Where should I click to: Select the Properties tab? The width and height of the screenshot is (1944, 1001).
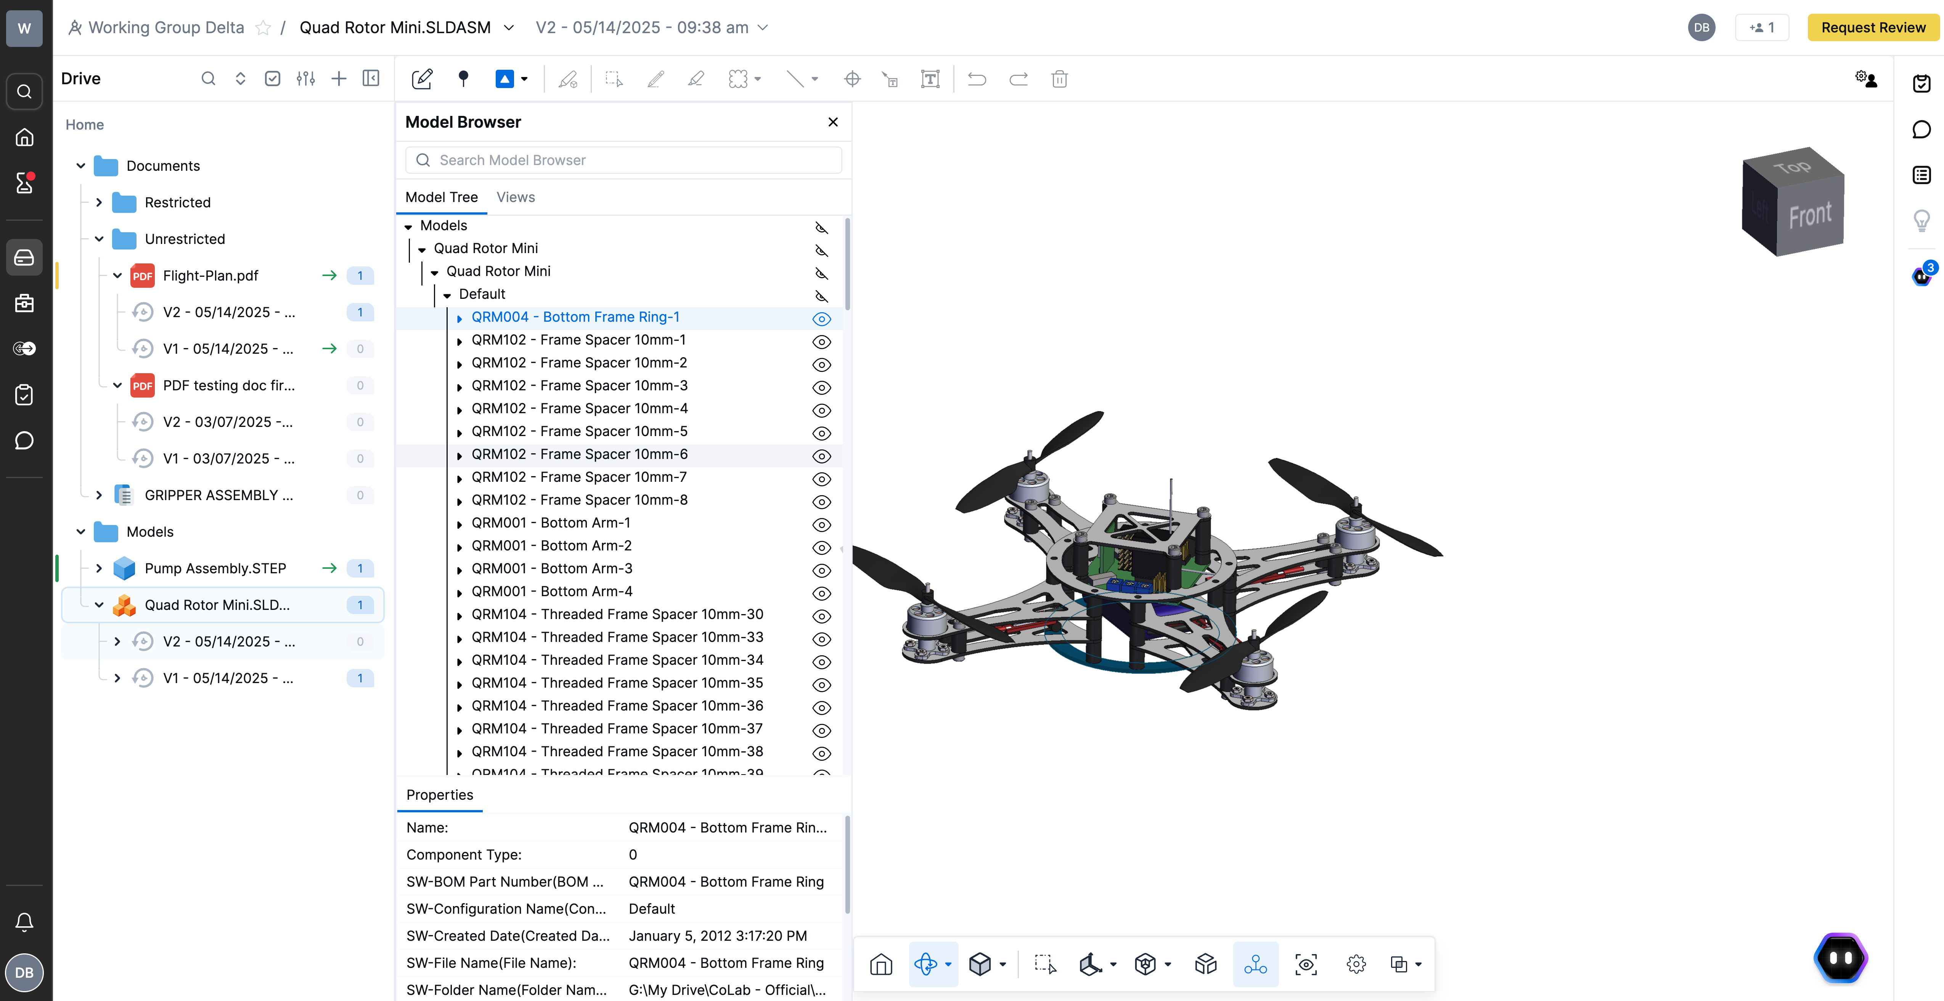(x=439, y=794)
